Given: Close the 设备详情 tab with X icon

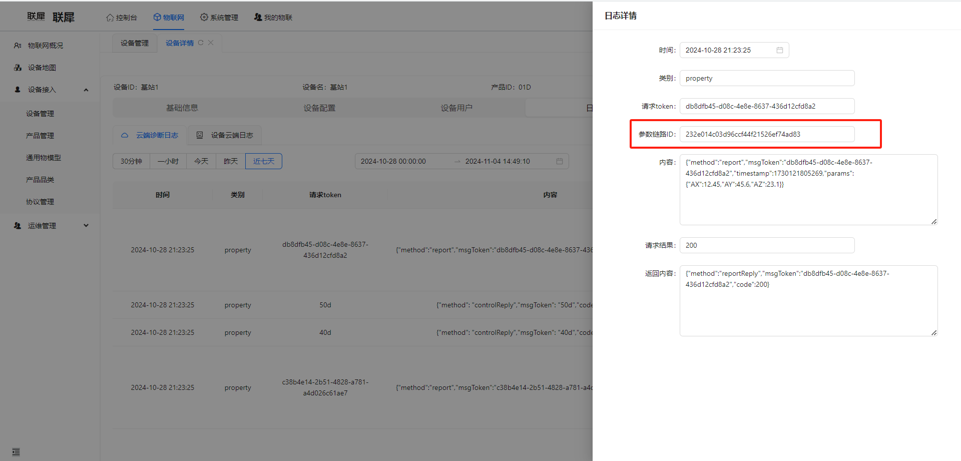Looking at the screenshot, I should [211, 43].
